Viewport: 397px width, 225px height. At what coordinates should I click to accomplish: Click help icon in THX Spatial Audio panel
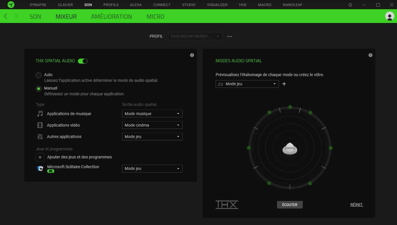[x=192, y=55]
